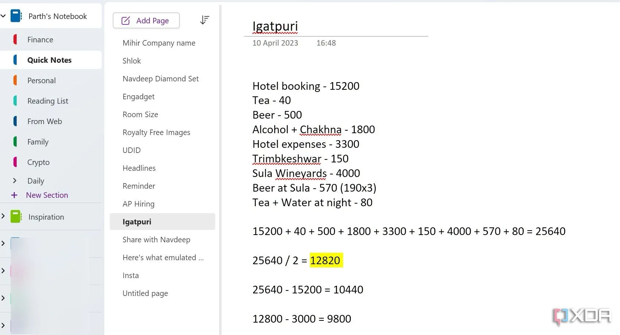Click the Reading List teal tab marker
Viewport: 620px width, 335px height.
15,101
